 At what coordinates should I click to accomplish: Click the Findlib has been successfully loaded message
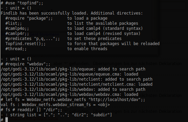point(72,13)
